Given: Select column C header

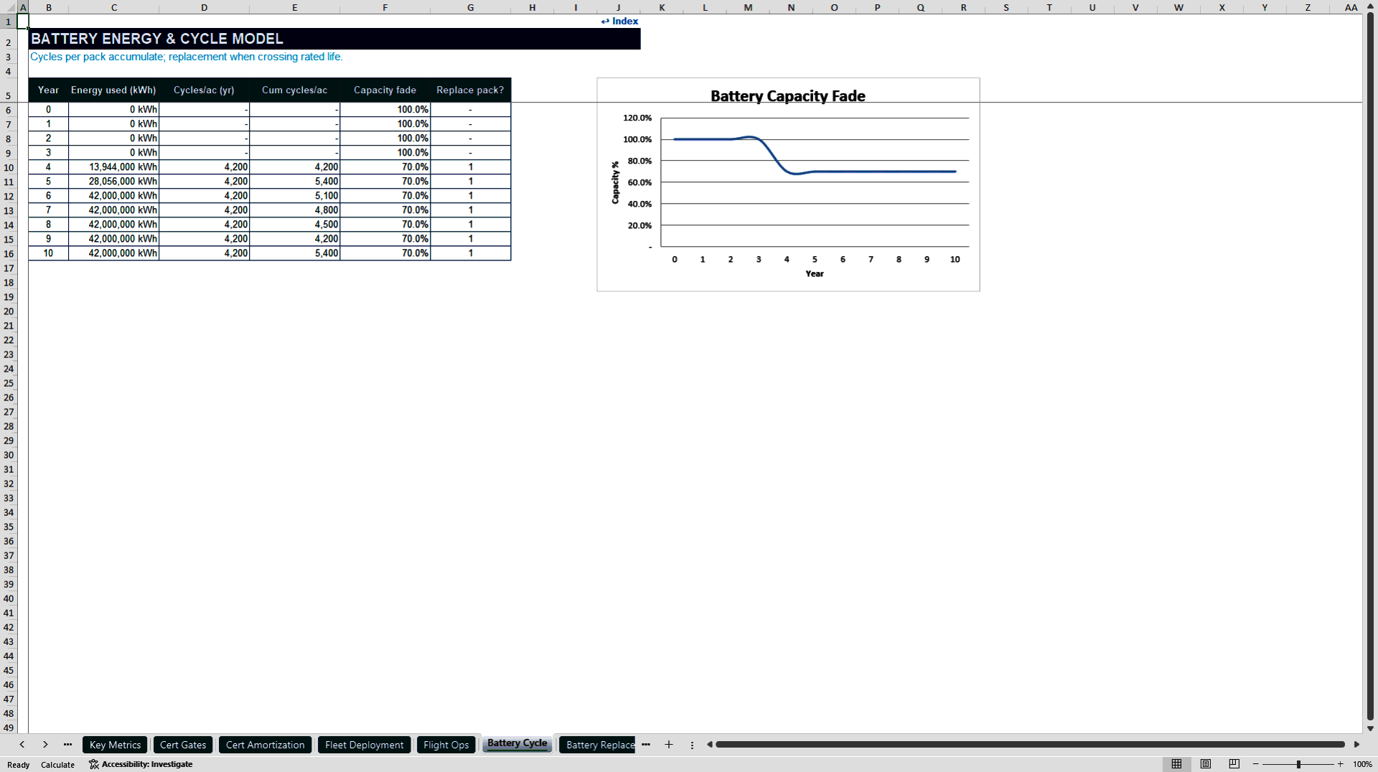Looking at the screenshot, I should coord(114,7).
